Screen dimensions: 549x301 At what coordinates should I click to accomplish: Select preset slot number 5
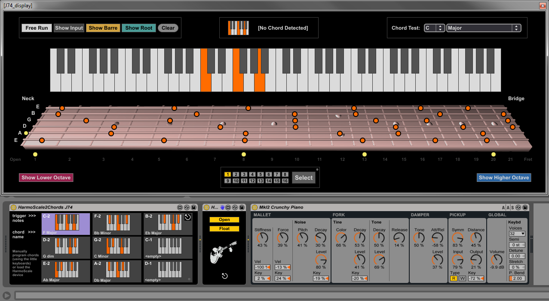click(261, 175)
